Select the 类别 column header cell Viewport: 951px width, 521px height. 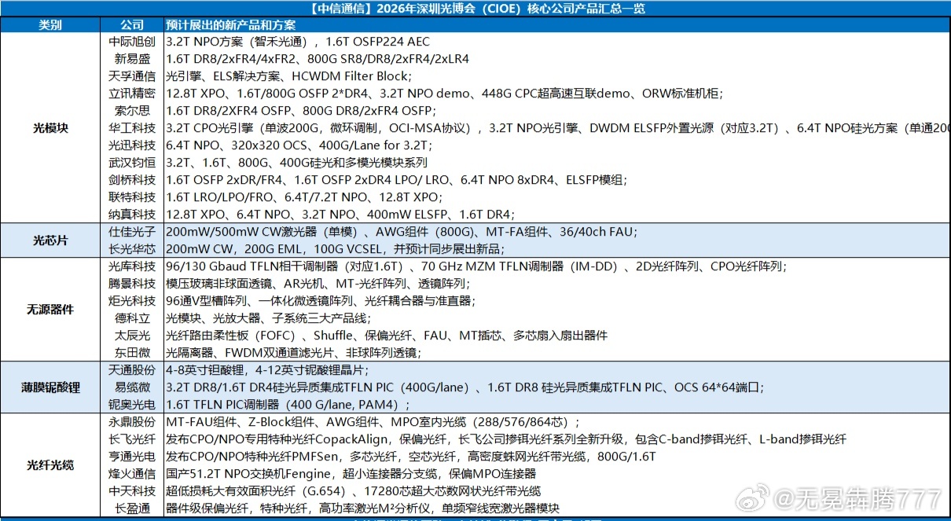50,25
